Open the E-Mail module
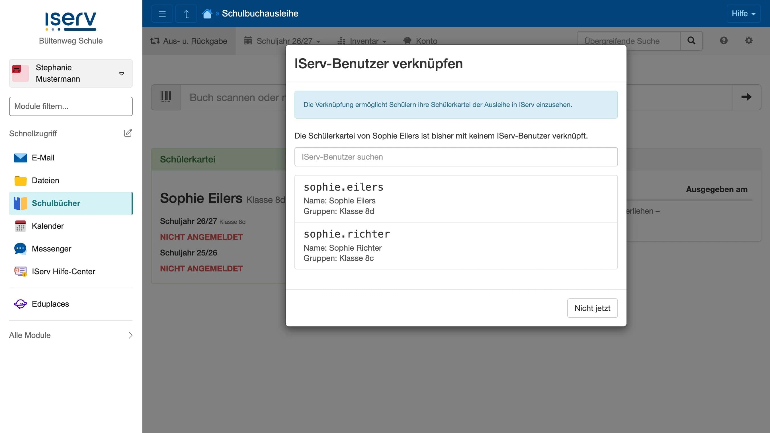Screen dimensions: 770x433 71,158
